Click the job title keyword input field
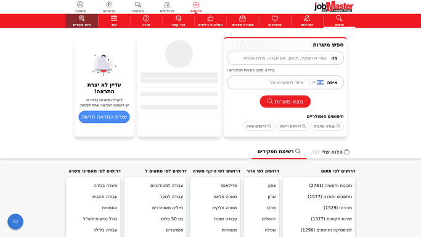The width and height of the screenshot is (421, 237). (x=285, y=58)
